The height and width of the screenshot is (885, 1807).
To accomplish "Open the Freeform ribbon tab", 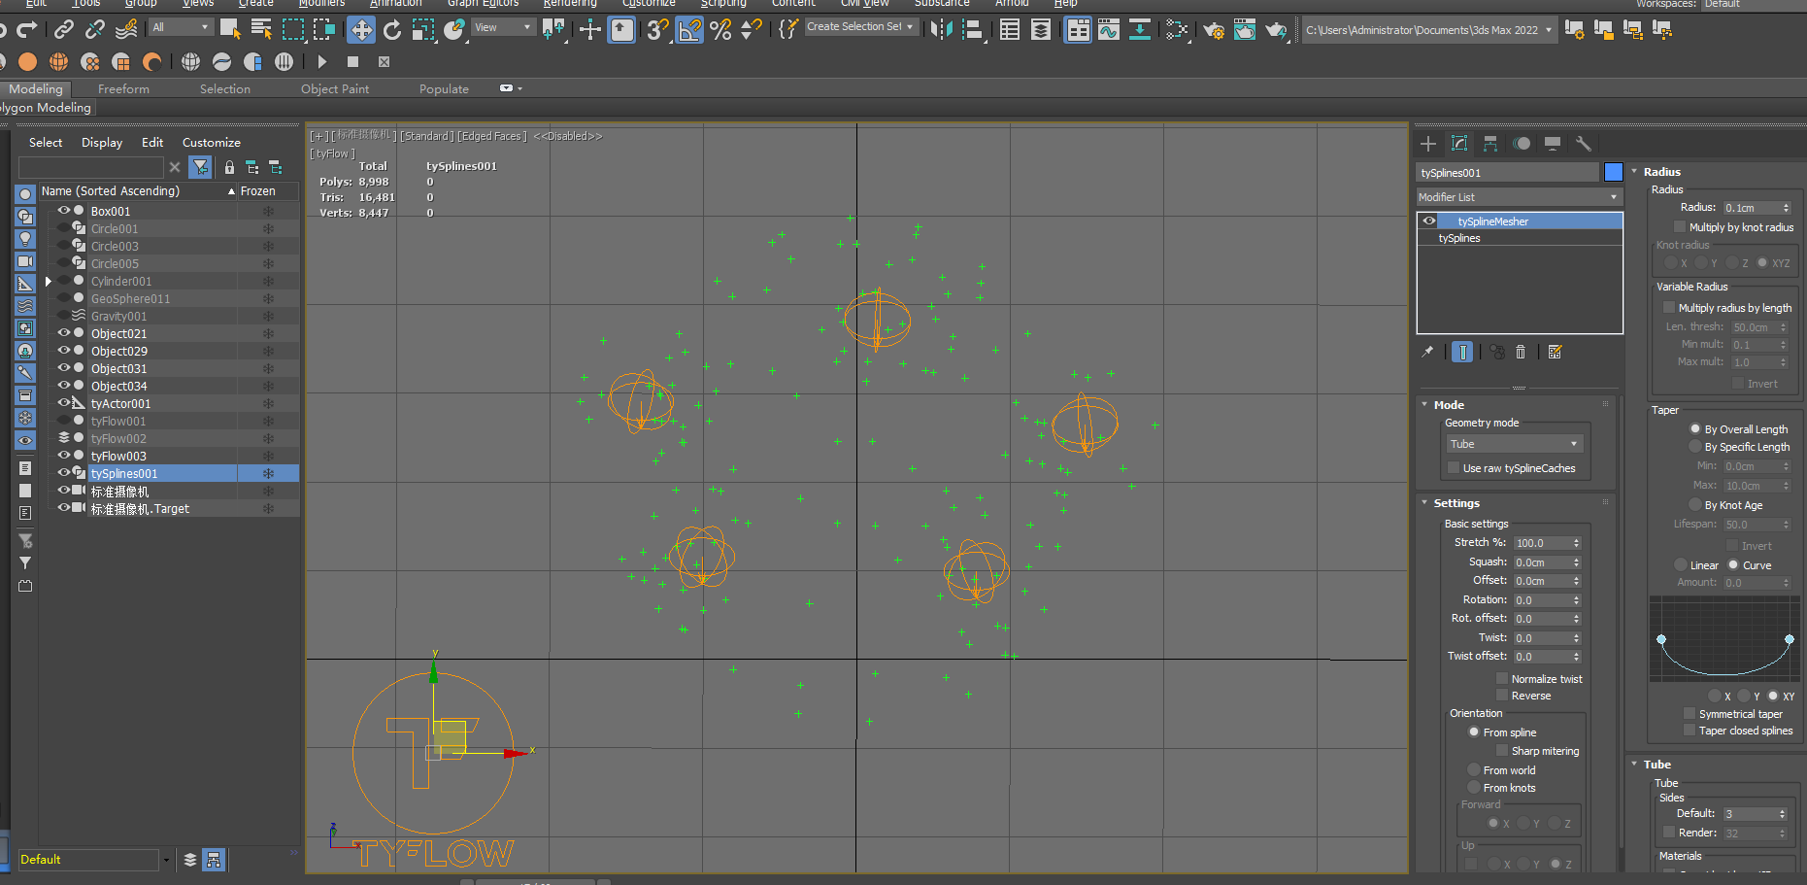I will click(123, 88).
